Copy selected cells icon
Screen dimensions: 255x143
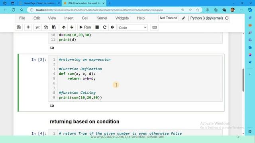tap(46, 27)
